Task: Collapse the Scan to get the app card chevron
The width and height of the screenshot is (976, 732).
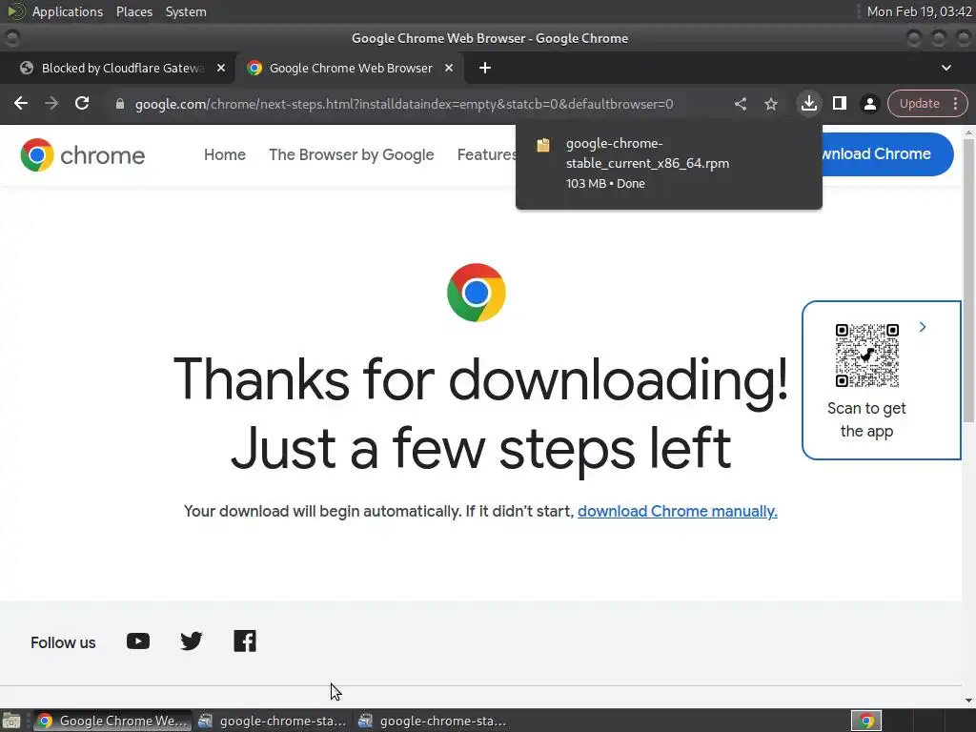Action: [x=923, y=328]
